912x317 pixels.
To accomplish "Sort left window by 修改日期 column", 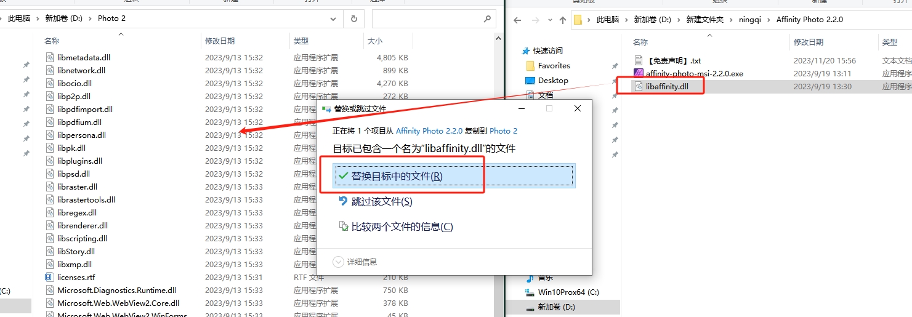I will (220, 41).
